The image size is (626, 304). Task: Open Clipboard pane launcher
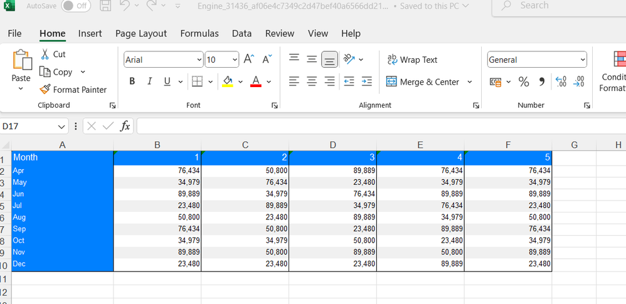pyautogui.click(x=112, y=105)
